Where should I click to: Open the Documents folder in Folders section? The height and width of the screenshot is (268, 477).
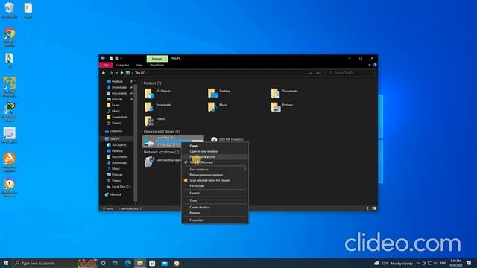click(285, 93)
